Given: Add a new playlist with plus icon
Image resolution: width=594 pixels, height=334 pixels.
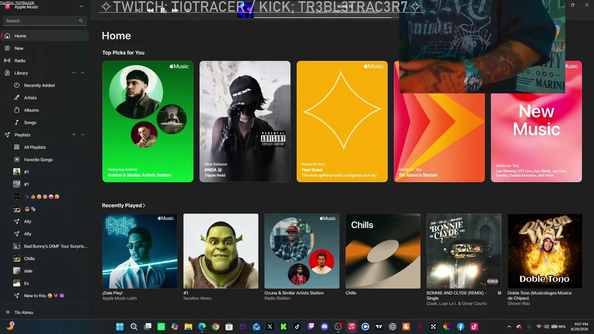Looking at the screenshot, I should (74, 135).
